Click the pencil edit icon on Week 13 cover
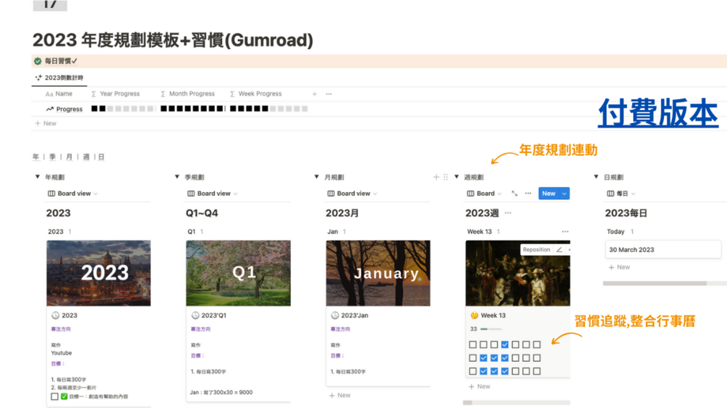The width and height of the screenshot is (727, 408). 559,249
